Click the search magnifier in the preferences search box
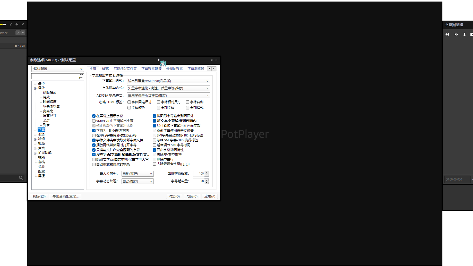This screenshot has width=473, height=266. pyautogui.click(x=81, y=76)
